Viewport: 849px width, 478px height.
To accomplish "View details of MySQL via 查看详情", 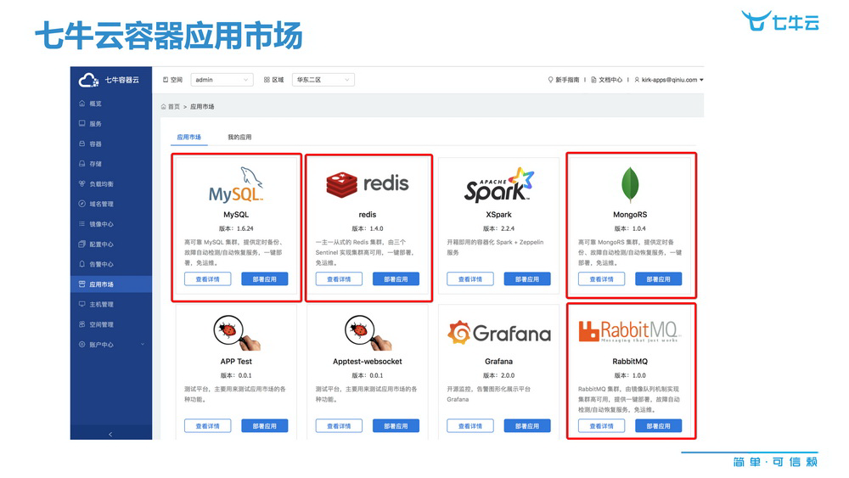I will (207, 278).
